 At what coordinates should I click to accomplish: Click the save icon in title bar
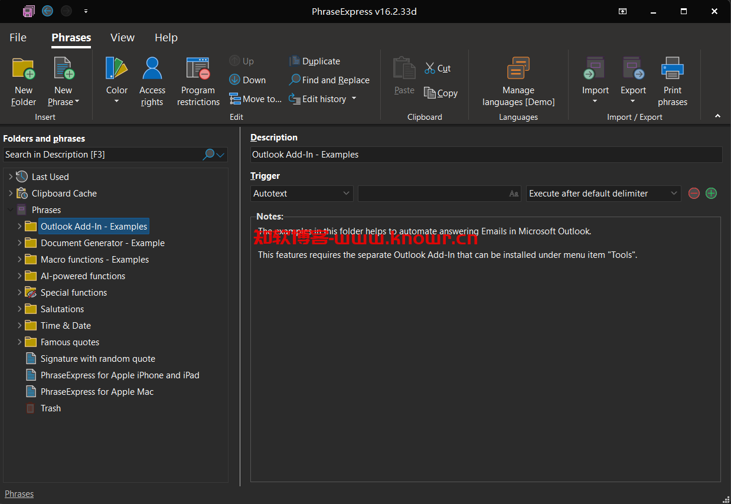point(28,11)
